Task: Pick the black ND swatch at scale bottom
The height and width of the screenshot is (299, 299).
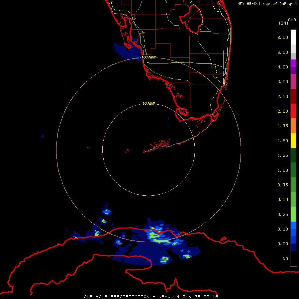Action: click(x=293, y=258)
